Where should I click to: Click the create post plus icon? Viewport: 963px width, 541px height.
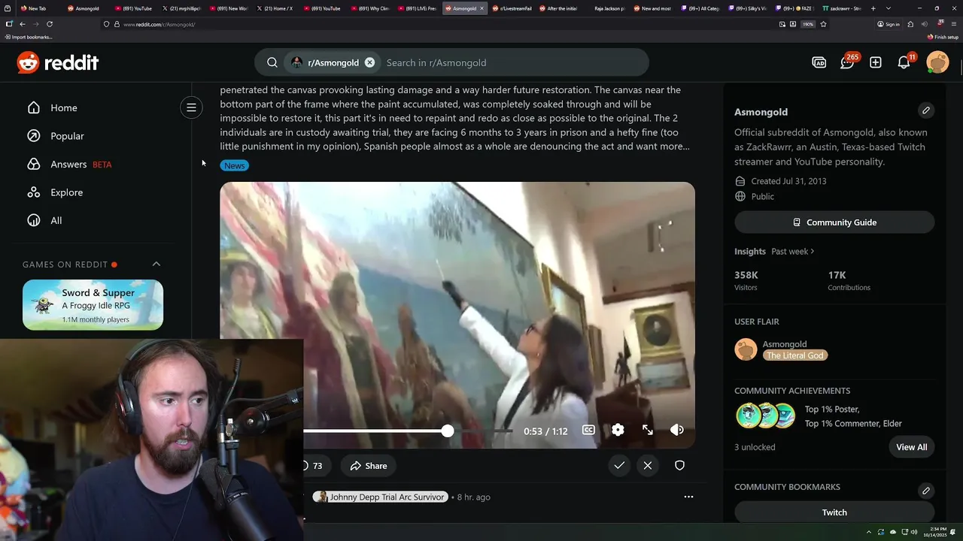pyautogui.click(x=876, y=62)
